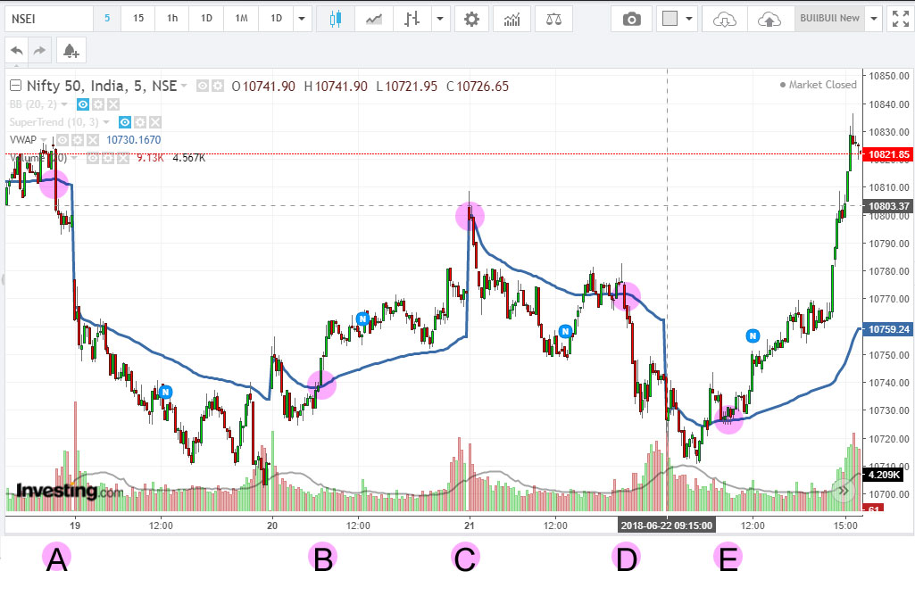The image size is (915, 596).
Task: Select the candlestick chart type icon
Action: click(337, 18)
